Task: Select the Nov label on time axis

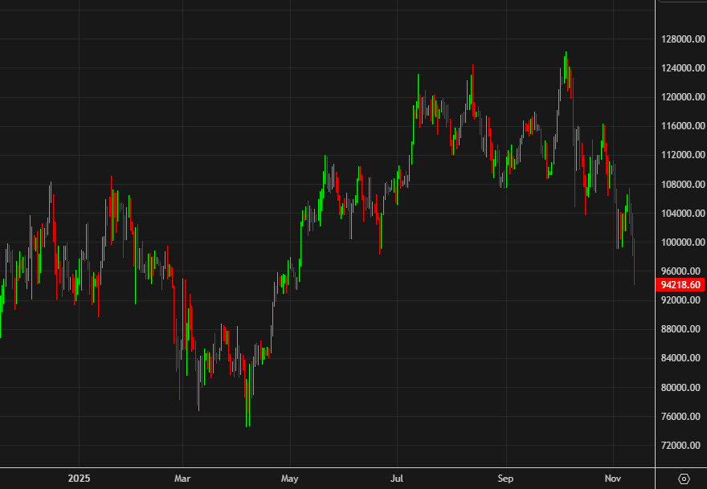Action: [x=613, y=479]
